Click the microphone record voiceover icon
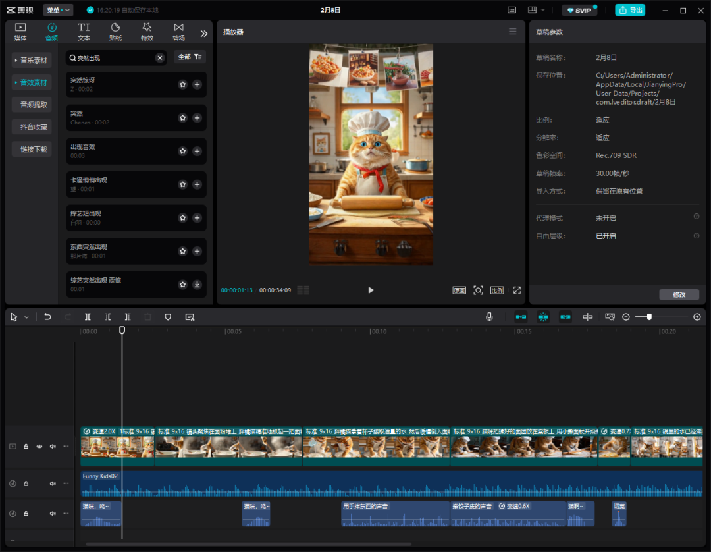 point(489,317)
